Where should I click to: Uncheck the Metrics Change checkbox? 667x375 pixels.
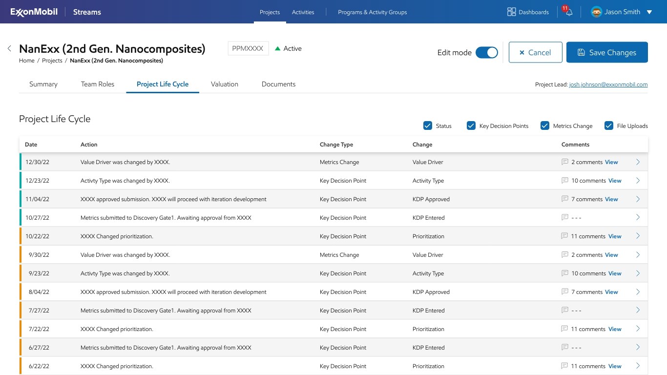[545, 125]
